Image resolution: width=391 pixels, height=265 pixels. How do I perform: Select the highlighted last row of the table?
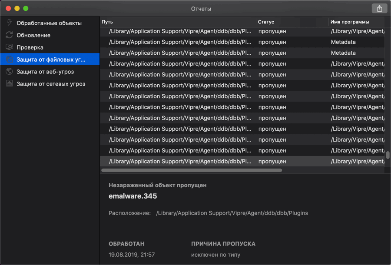(x=242, y=162)
